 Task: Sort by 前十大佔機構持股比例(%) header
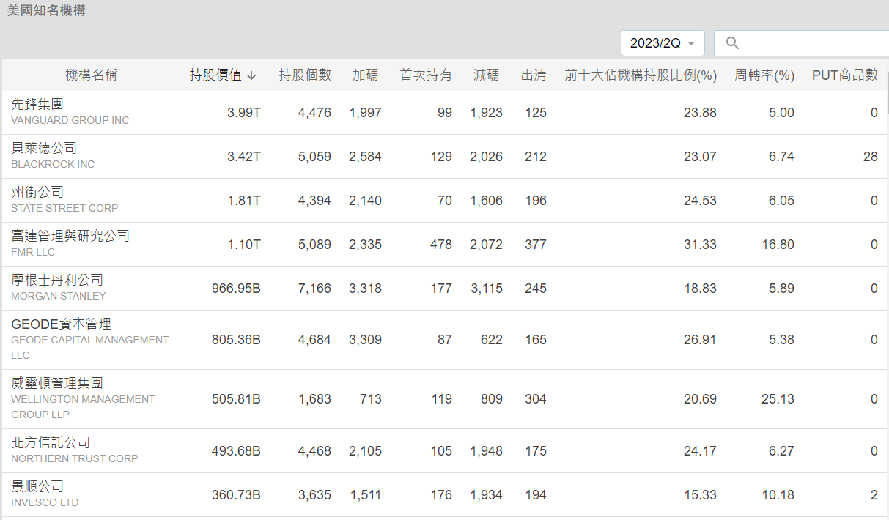click(640, 75)
